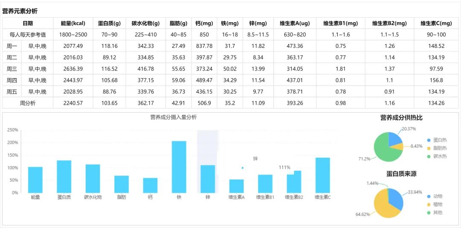Click the 营养元素分析 page title
Viewport: 461px width, 231px height.
pos(20,12)
